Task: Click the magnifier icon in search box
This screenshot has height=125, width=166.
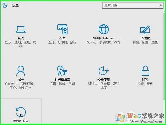Action: pyautogui.click(x=161, y=5)
